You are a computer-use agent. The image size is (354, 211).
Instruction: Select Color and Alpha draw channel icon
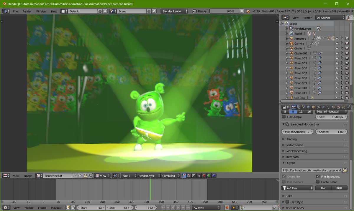click(184, 176)
